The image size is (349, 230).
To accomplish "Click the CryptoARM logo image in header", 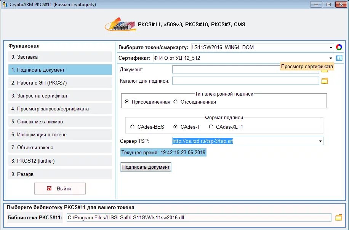I will point(120,24).
